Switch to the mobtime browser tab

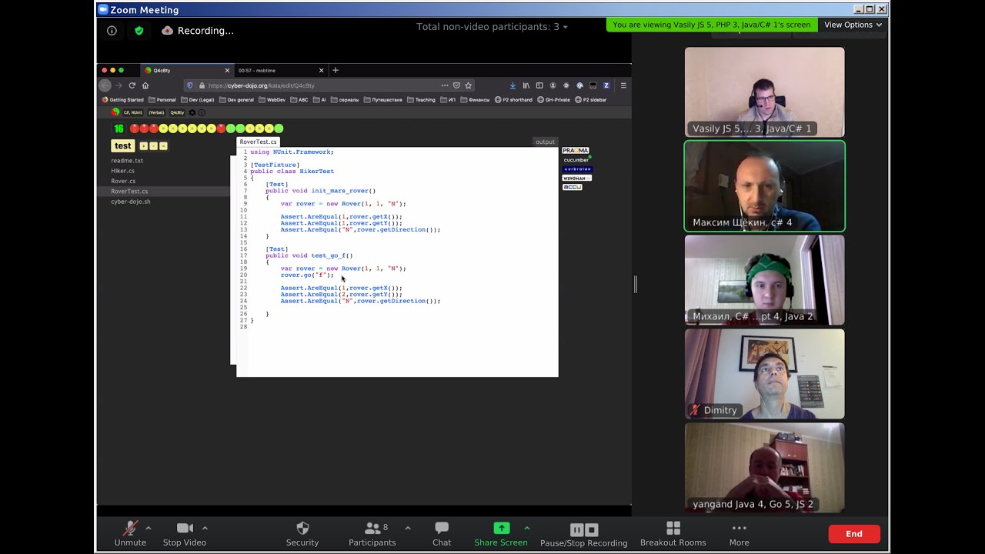click(281, 70)
